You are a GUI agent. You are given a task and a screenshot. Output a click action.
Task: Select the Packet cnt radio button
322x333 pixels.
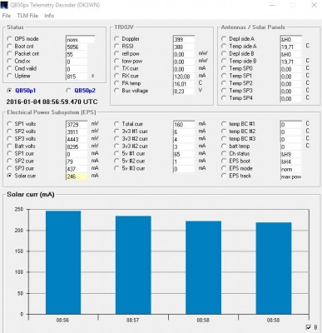coord(10,53)
